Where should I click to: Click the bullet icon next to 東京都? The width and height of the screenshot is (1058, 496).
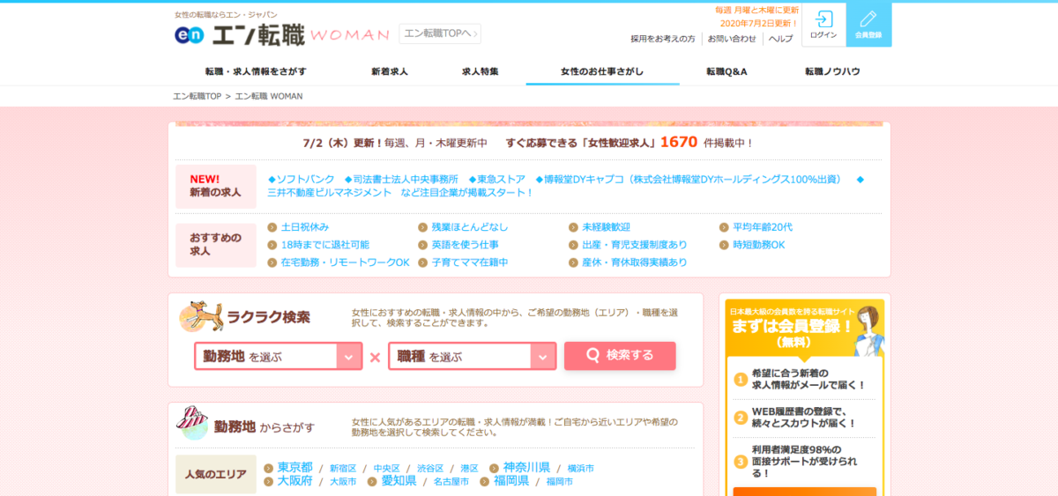[x=269, y=468]
